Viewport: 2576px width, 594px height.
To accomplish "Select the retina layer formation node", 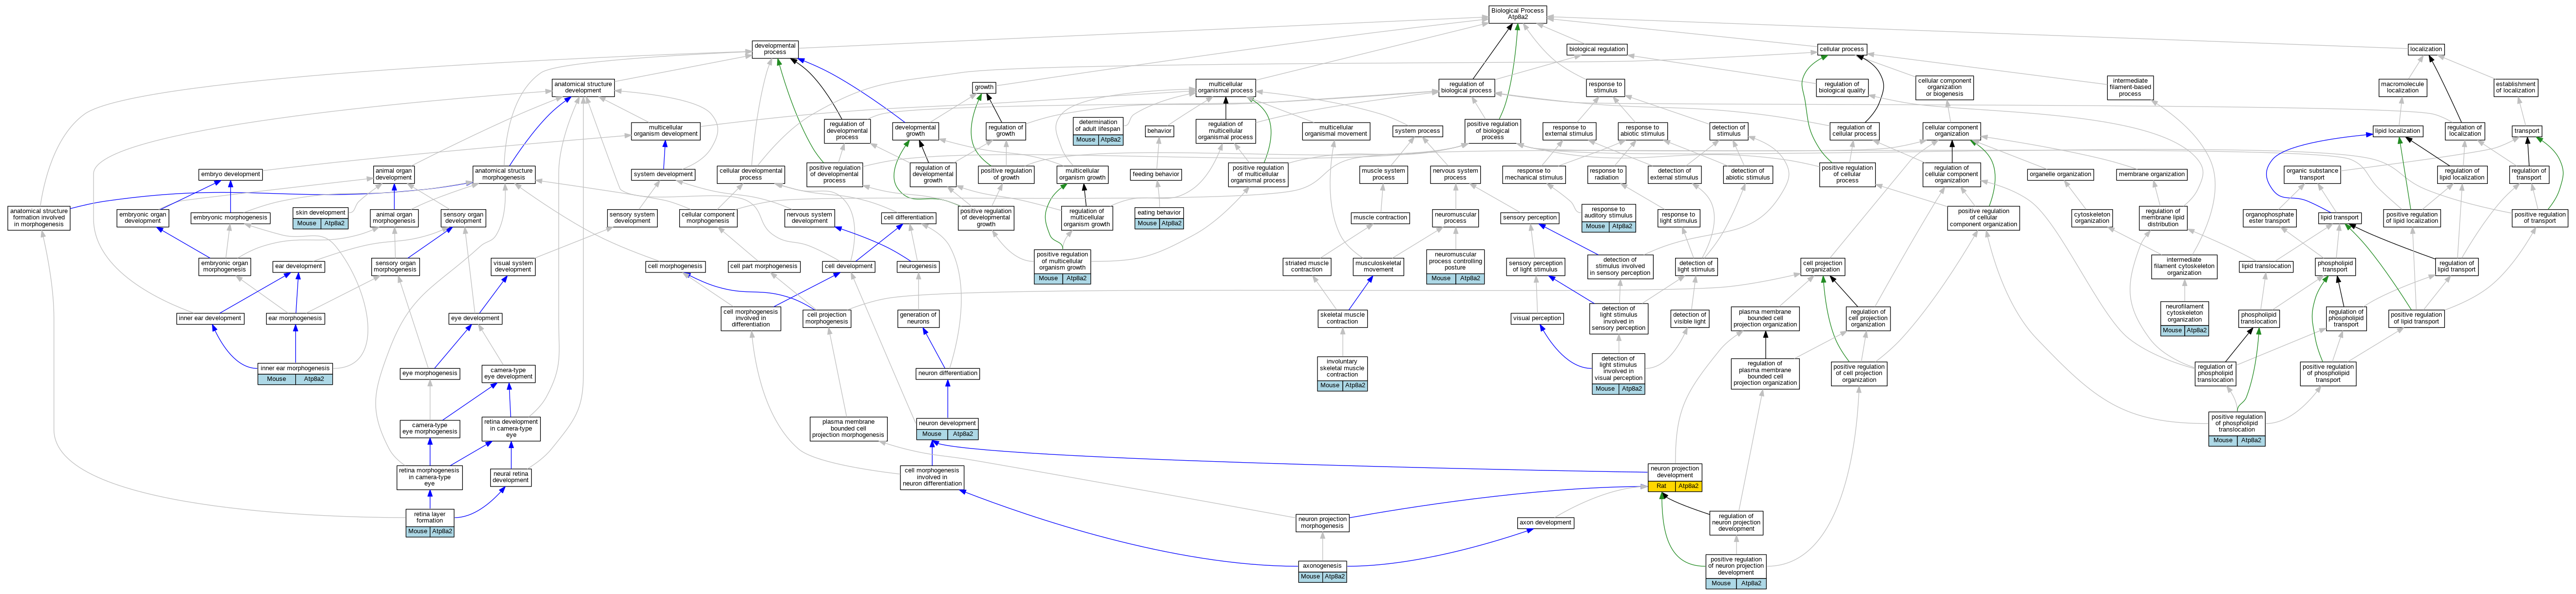I will (x=430, y=517).
